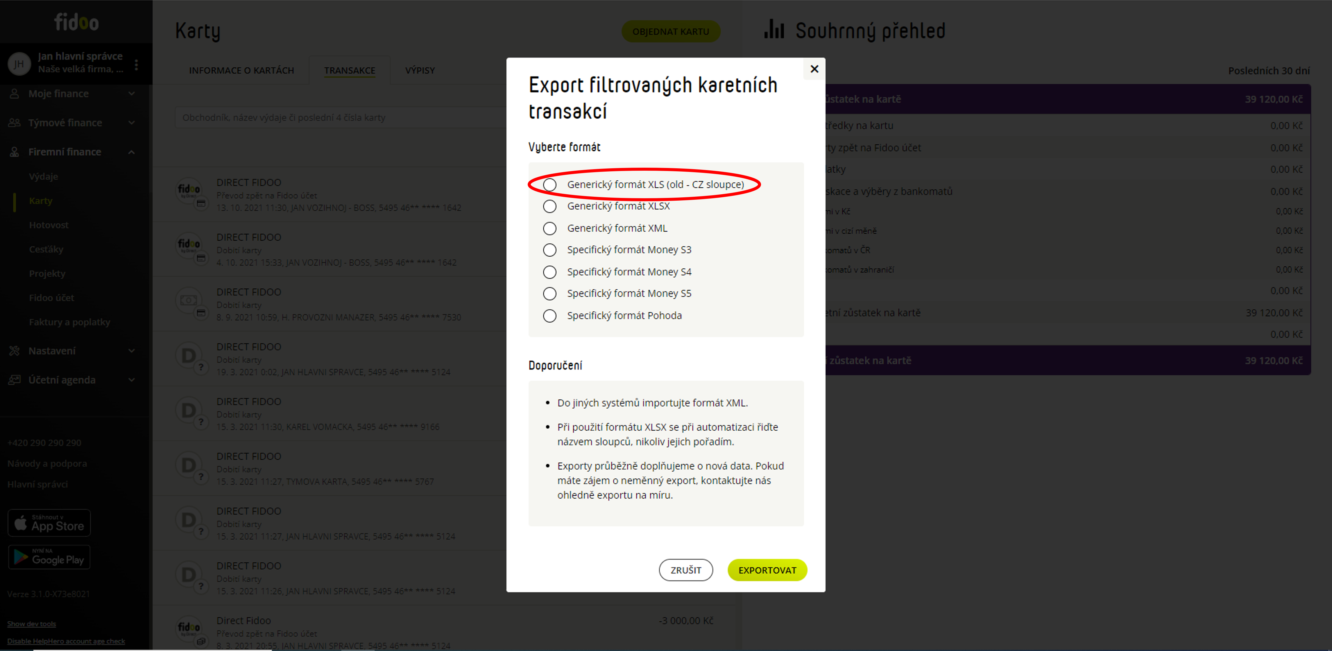
Task: Expand the Moje finance chevron
Action: click(x=131, y=94)
